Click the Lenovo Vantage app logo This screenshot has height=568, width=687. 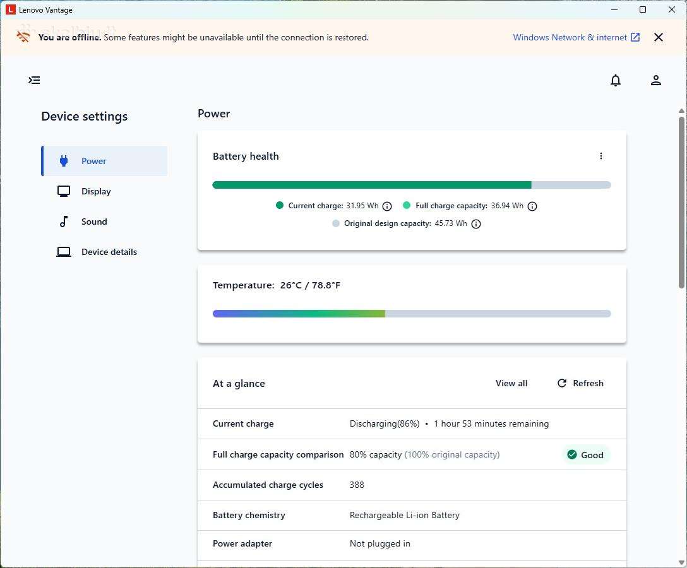point(11,9)
